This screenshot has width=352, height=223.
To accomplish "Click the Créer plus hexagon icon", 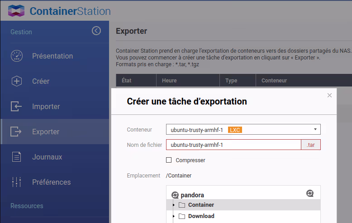I will coord(17,82).
